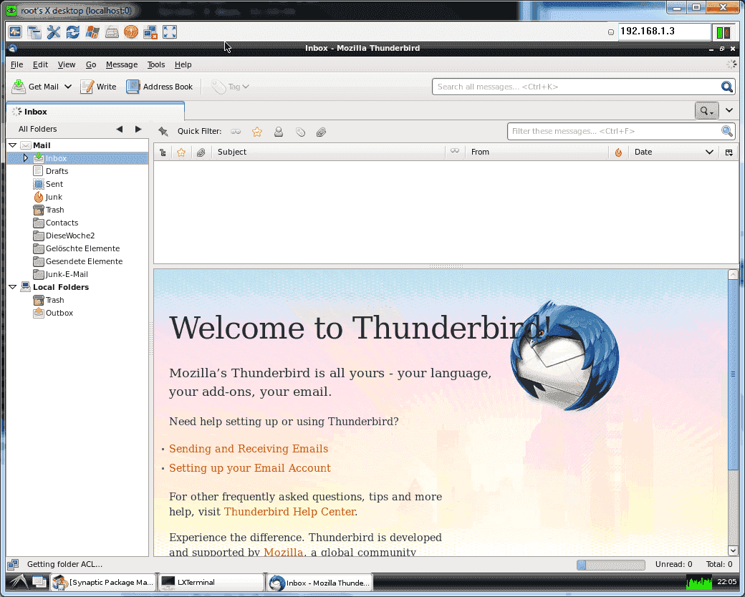
Task: Sort by the starred column header
Action: (181, 152)
